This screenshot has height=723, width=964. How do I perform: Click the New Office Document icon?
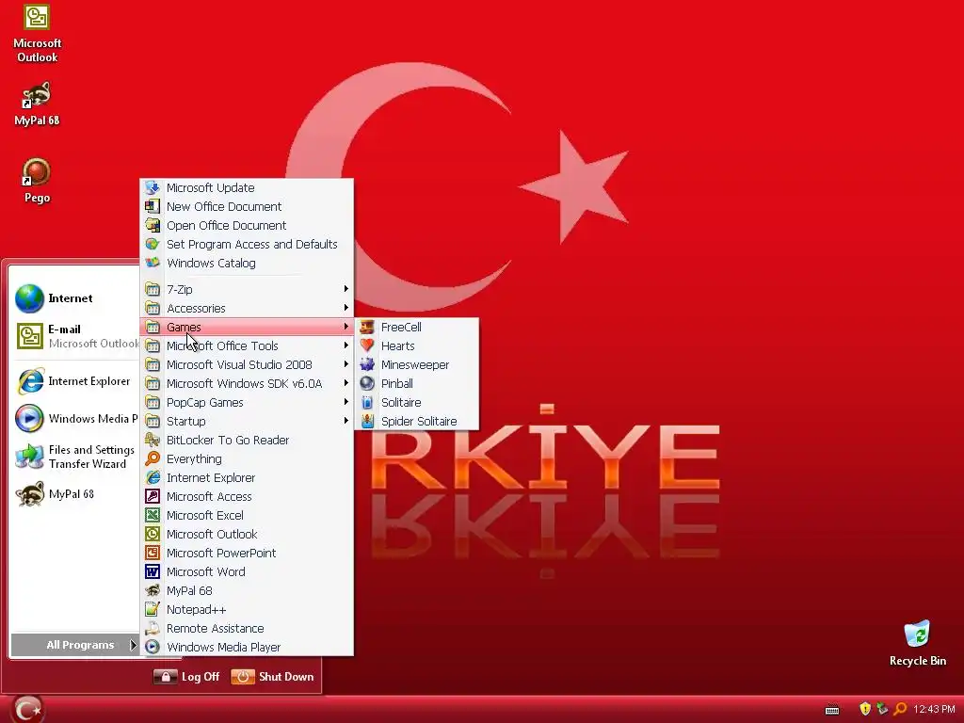coord(153,206)
